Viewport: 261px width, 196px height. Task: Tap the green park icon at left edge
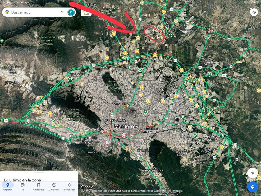point(2,41)
